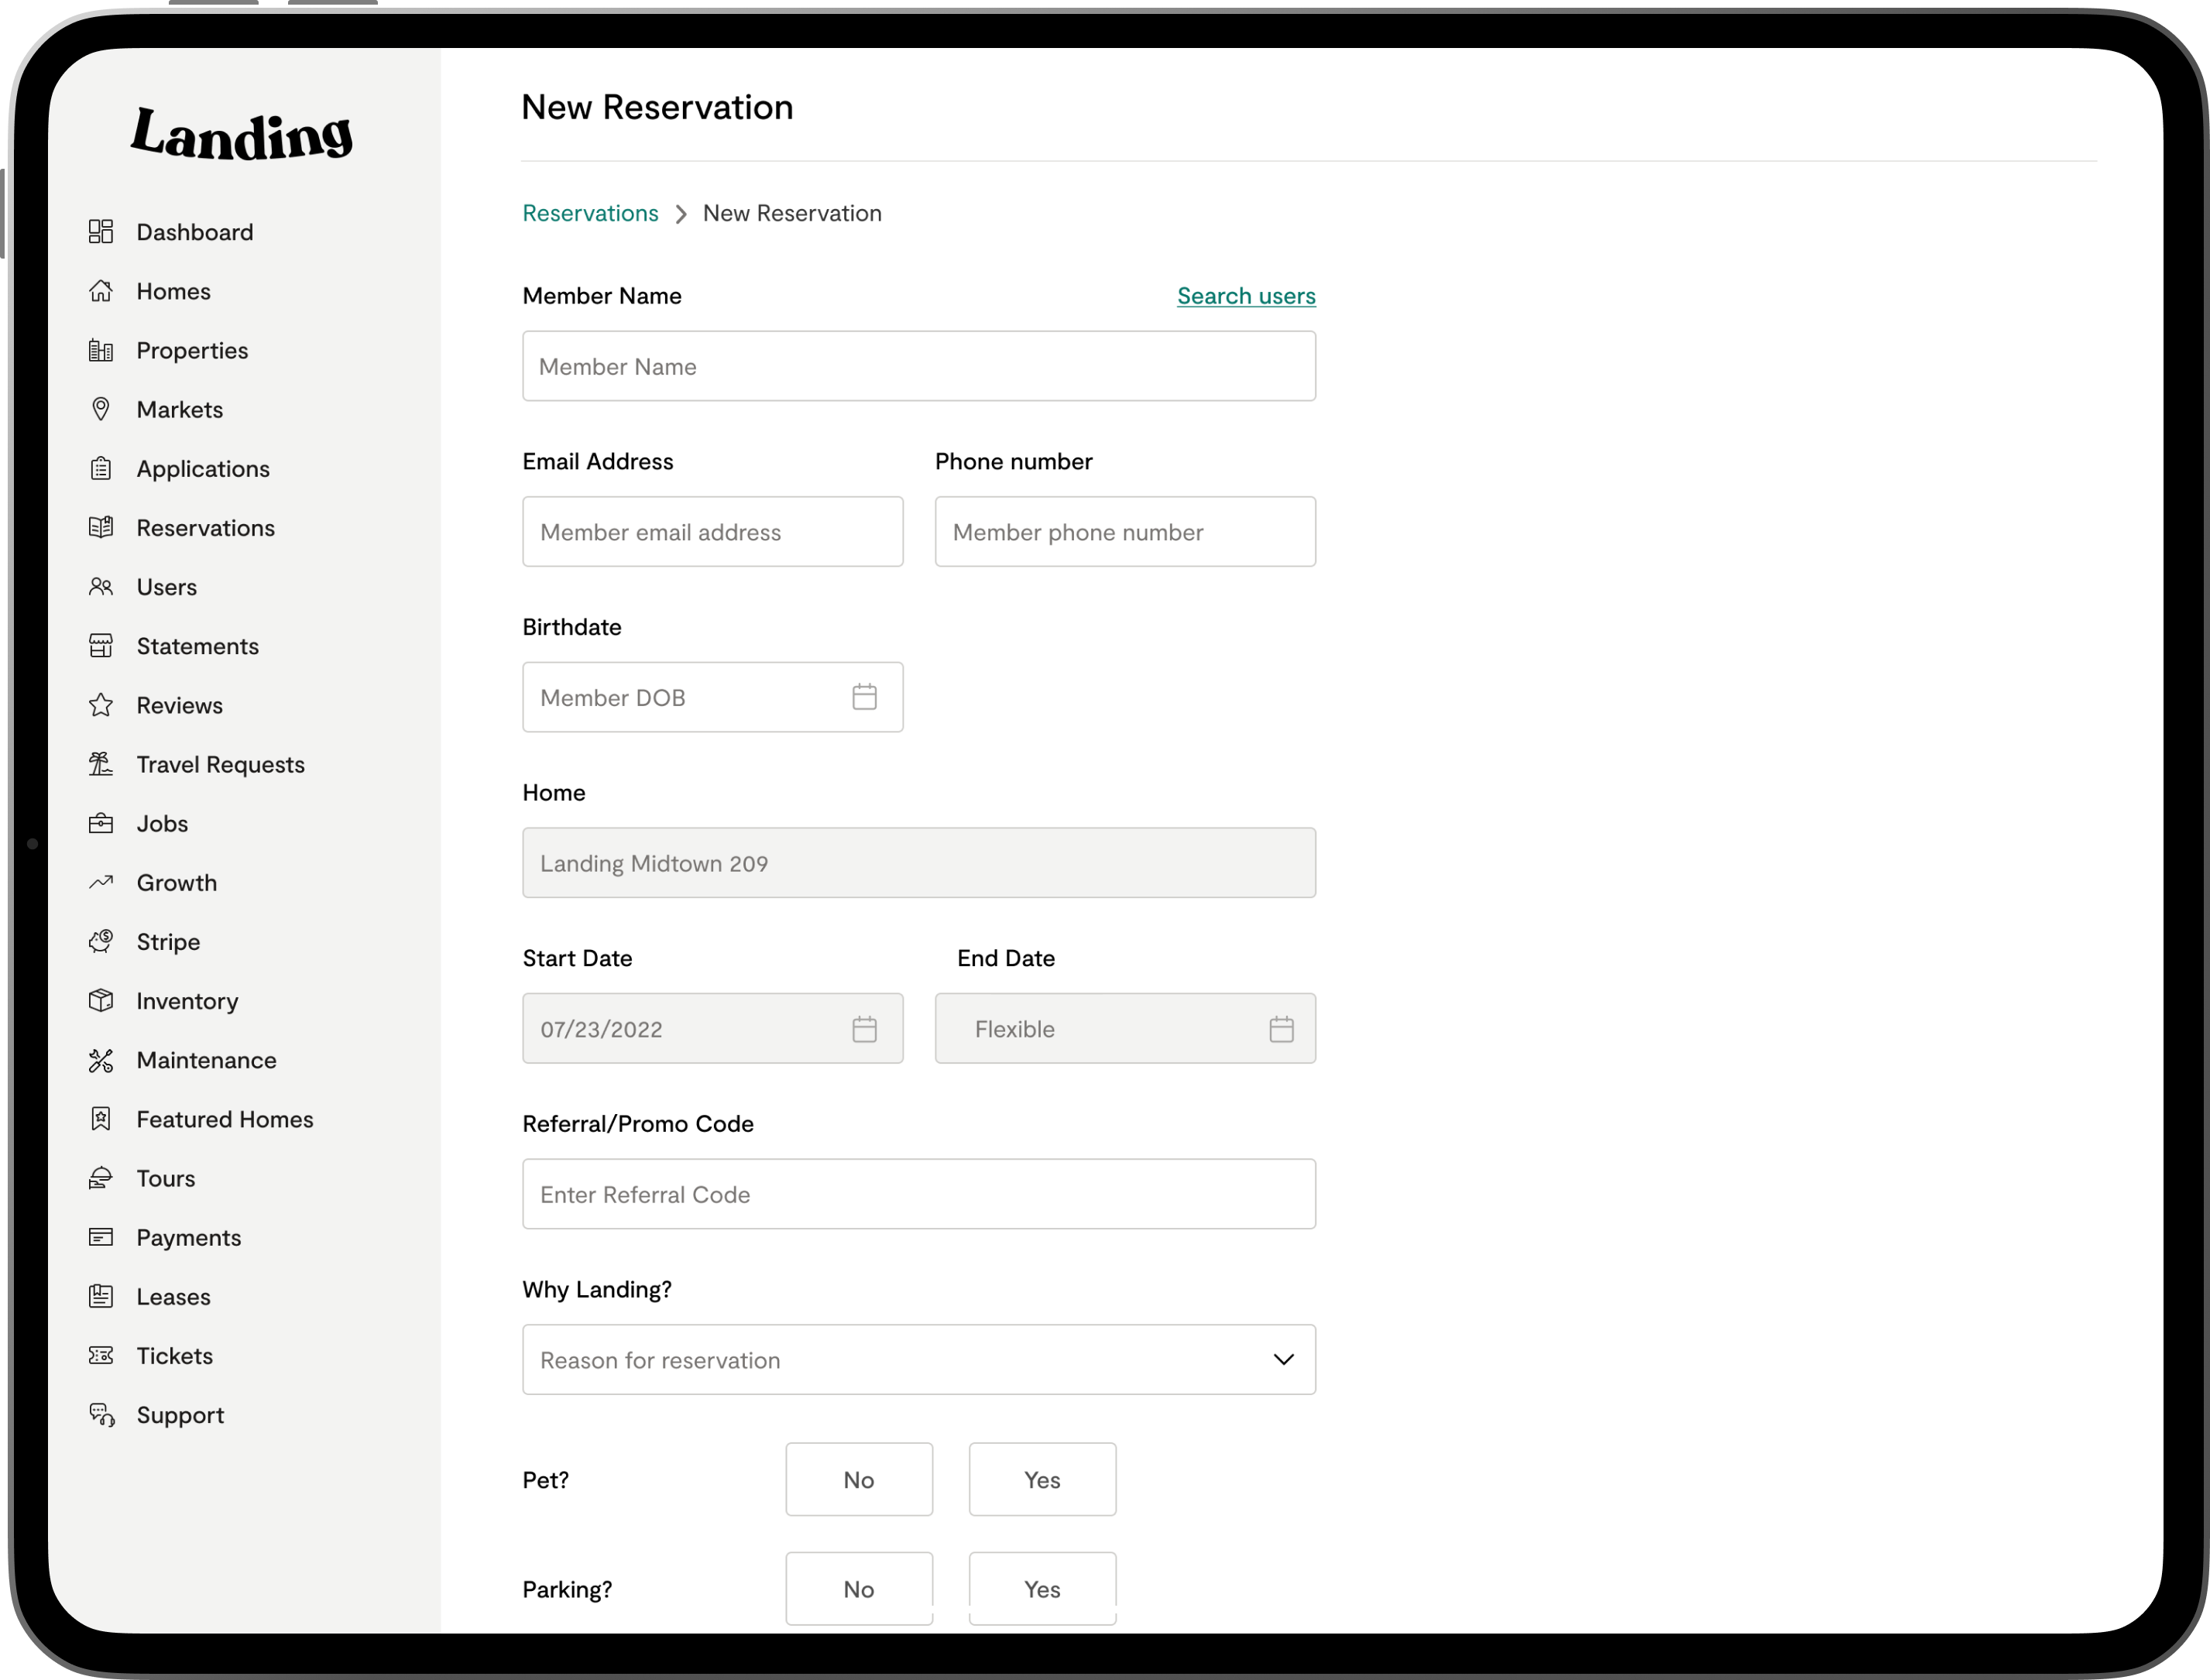Open the Birthdate calendar picker icon
Image resolution: width=2210 pixels, height=1680 pixels.
point(864,697)
